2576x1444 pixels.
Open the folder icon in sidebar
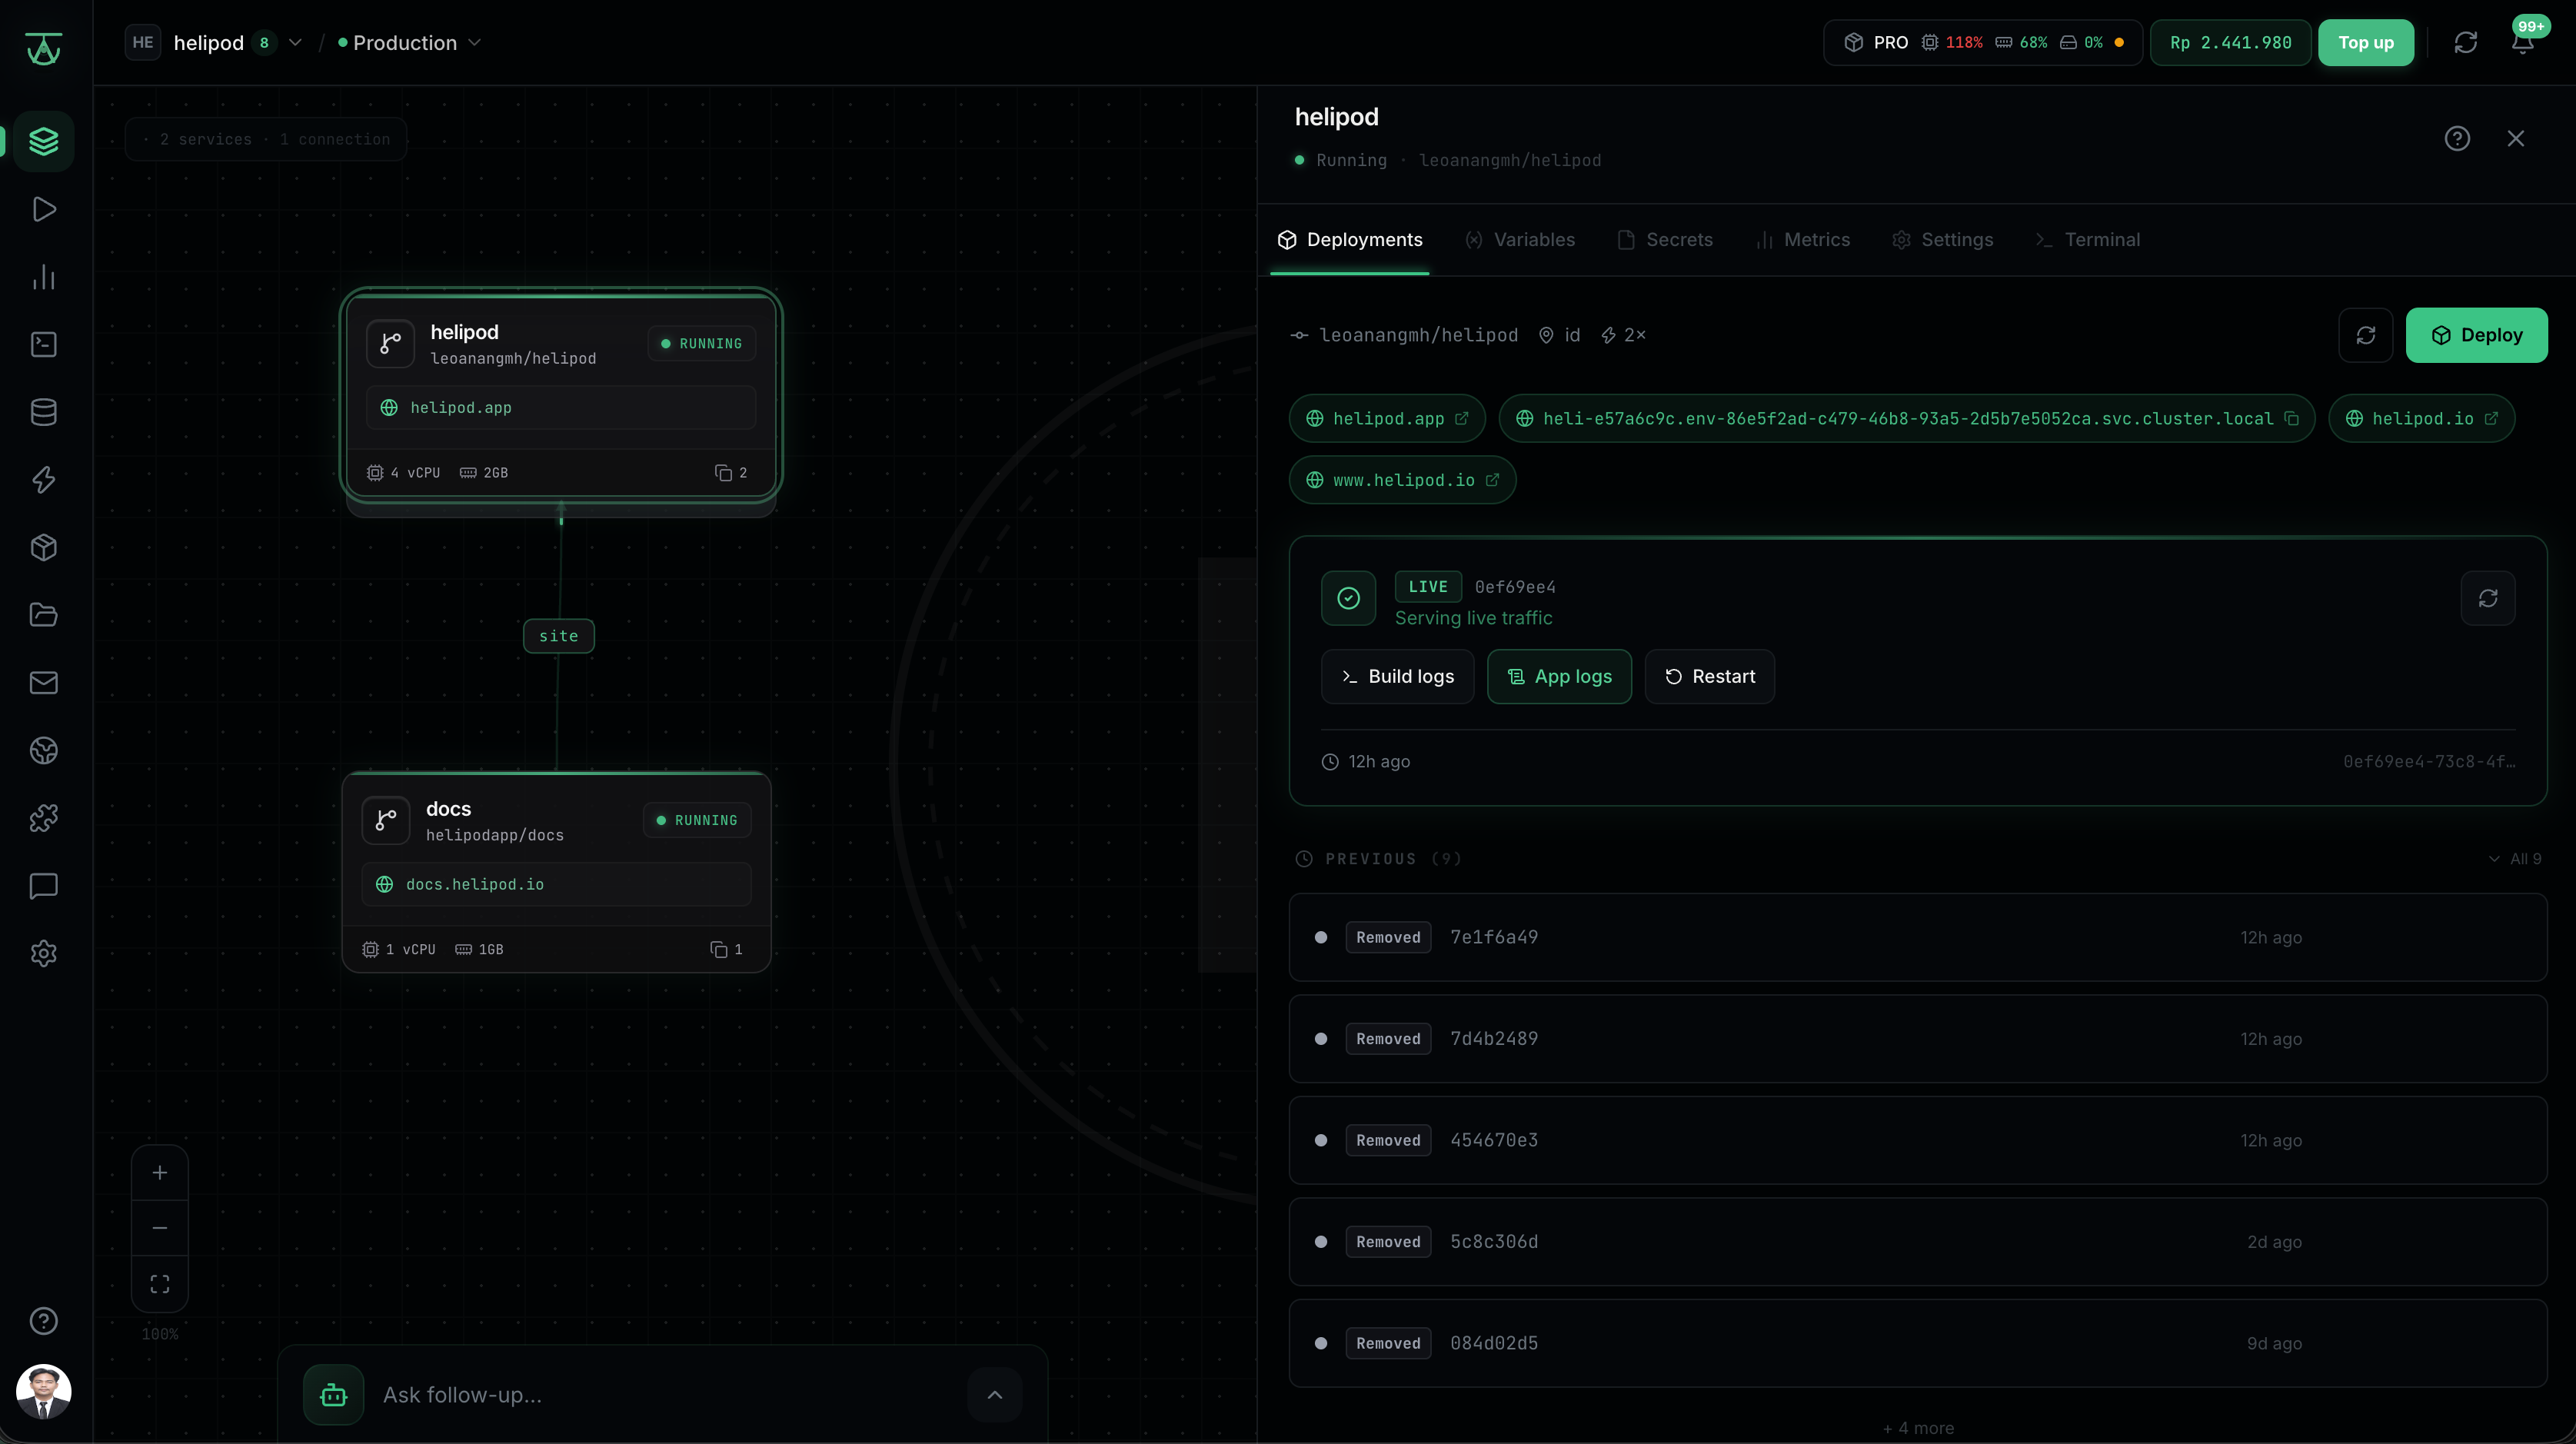44,615
